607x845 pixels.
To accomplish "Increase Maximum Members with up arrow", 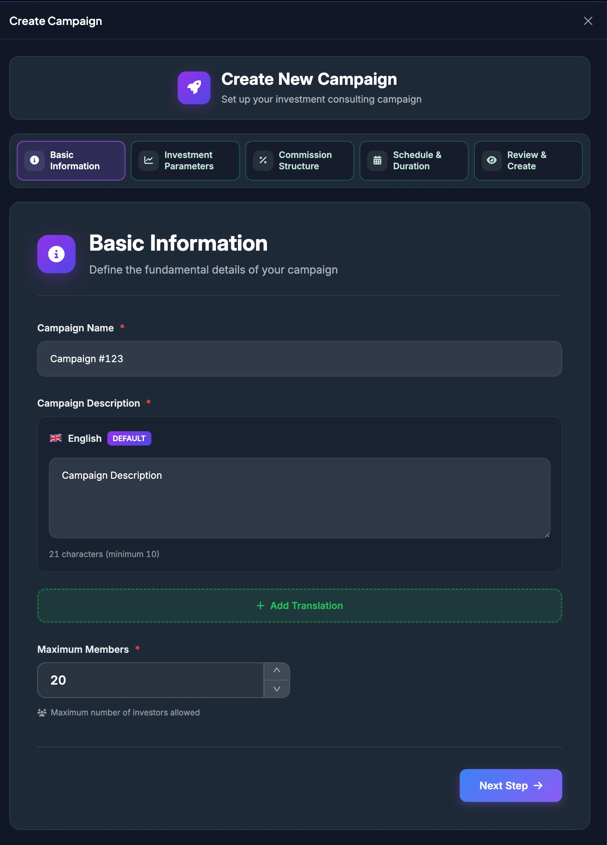I will (277, 671).
